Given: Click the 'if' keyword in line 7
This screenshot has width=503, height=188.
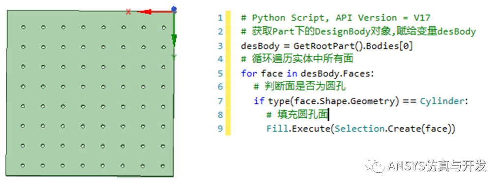Looking at the screenshot, I should coord(259,101).
